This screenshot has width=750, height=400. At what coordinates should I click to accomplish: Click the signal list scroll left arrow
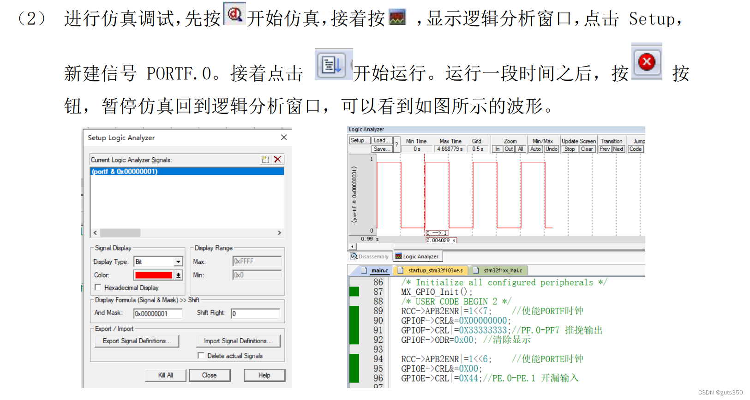tap(95, 233)
